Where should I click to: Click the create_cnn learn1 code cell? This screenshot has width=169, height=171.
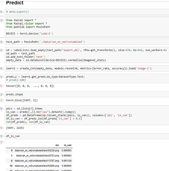point(87,68)
